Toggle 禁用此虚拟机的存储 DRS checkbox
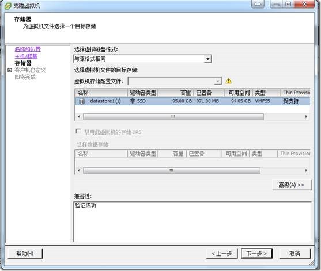321x271 pixels. pos(78,131)
